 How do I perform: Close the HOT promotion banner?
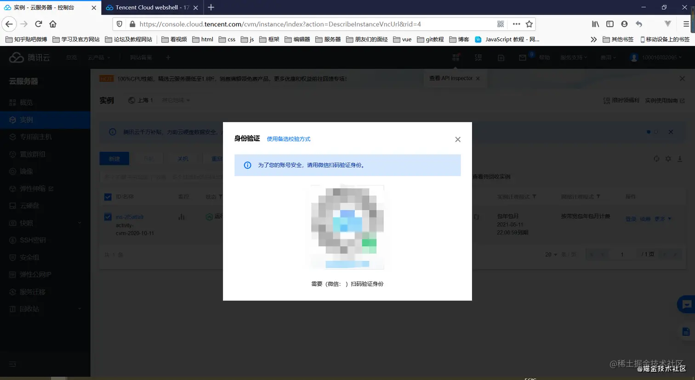(682, 79)
